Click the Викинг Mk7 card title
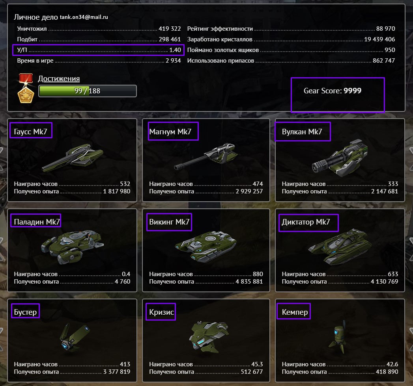This screenshot has height=386, width=413. [169, 222]
